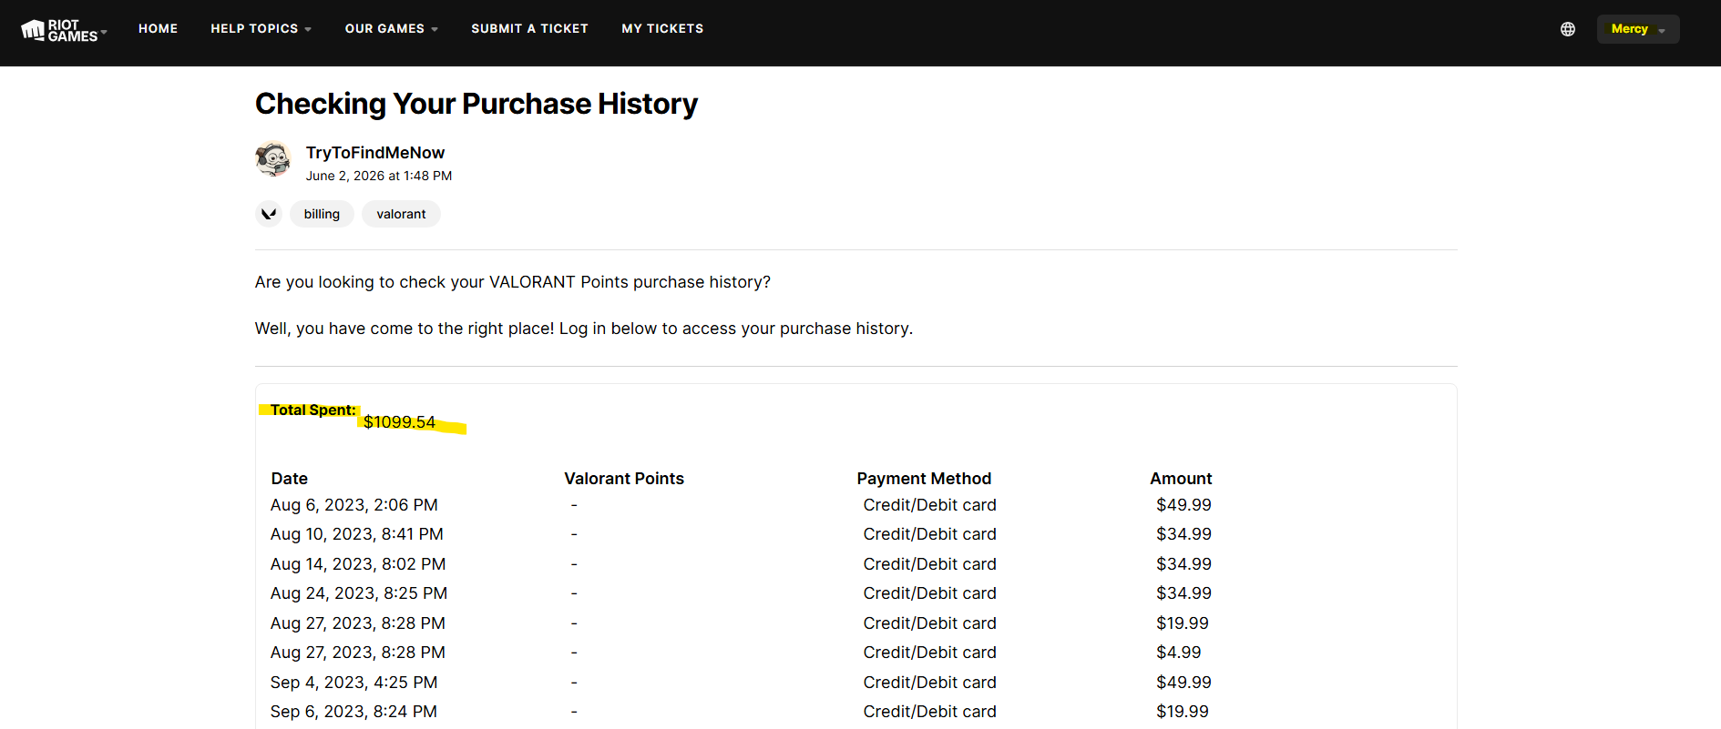The width and height of the screenshot is (1721, 729).
Task: Select the Sep 4, 2023, 4:25 PM date
Action: pos(353,683)
